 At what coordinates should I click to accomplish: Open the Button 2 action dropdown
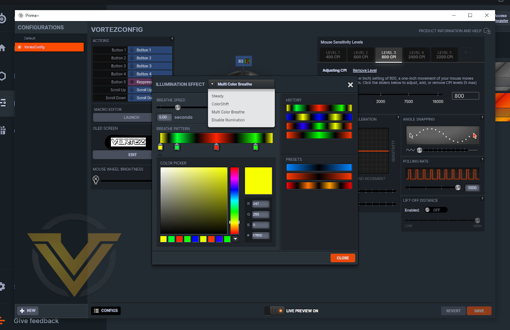[x=150, y=58]
